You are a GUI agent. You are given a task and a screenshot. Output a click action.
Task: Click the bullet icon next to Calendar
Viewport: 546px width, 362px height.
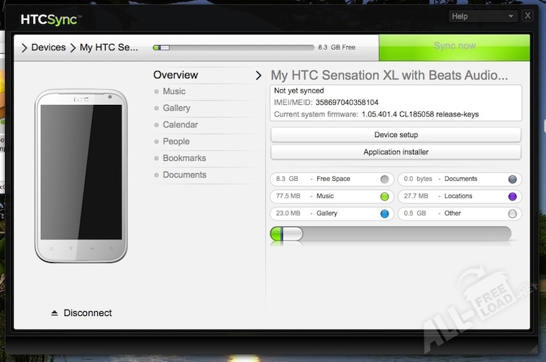157,125
